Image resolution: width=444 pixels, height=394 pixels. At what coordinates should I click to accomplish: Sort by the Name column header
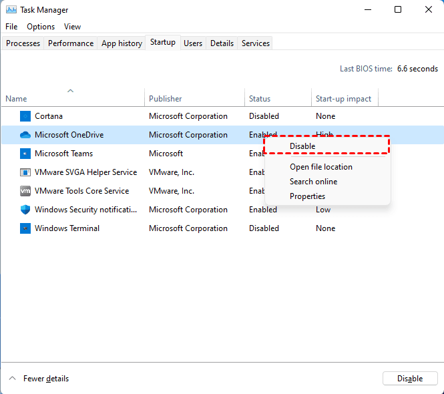(17, 99)
